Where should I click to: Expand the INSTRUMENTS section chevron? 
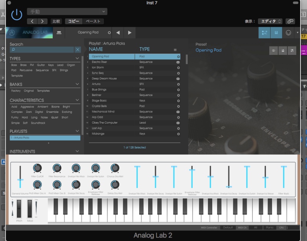point(78,151)
